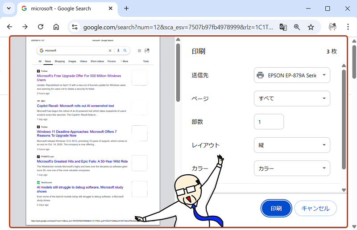Click the '3 枚' sheet count text
This screenshot has height=230, width=357.
(332, 51)
